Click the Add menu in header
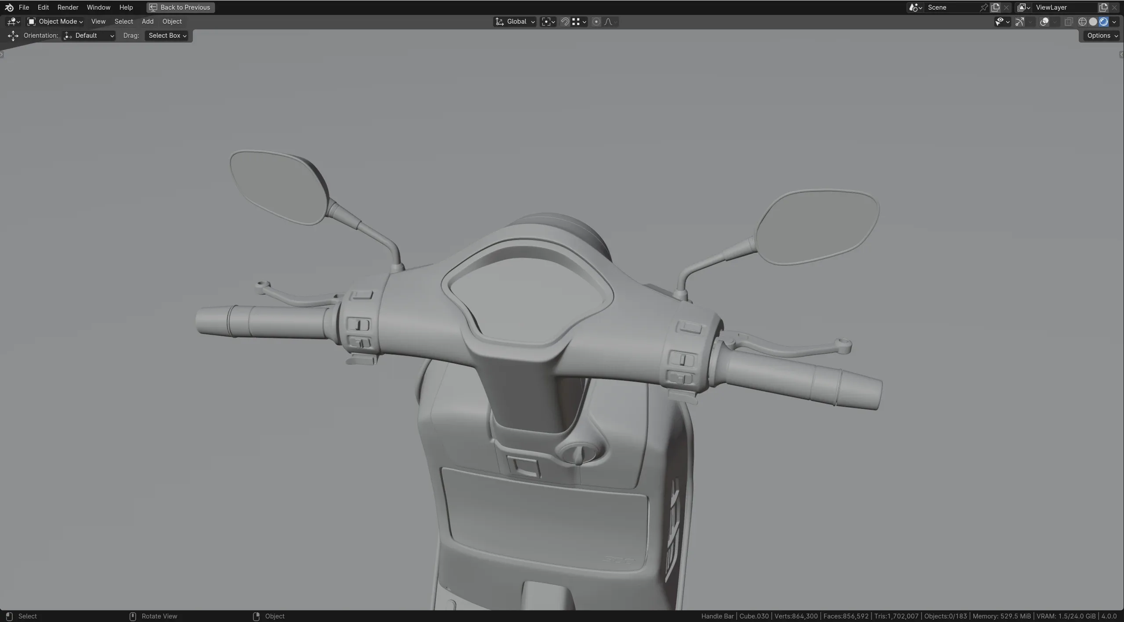The width and height of the screenshot is (1124, 622). (147, 21)
